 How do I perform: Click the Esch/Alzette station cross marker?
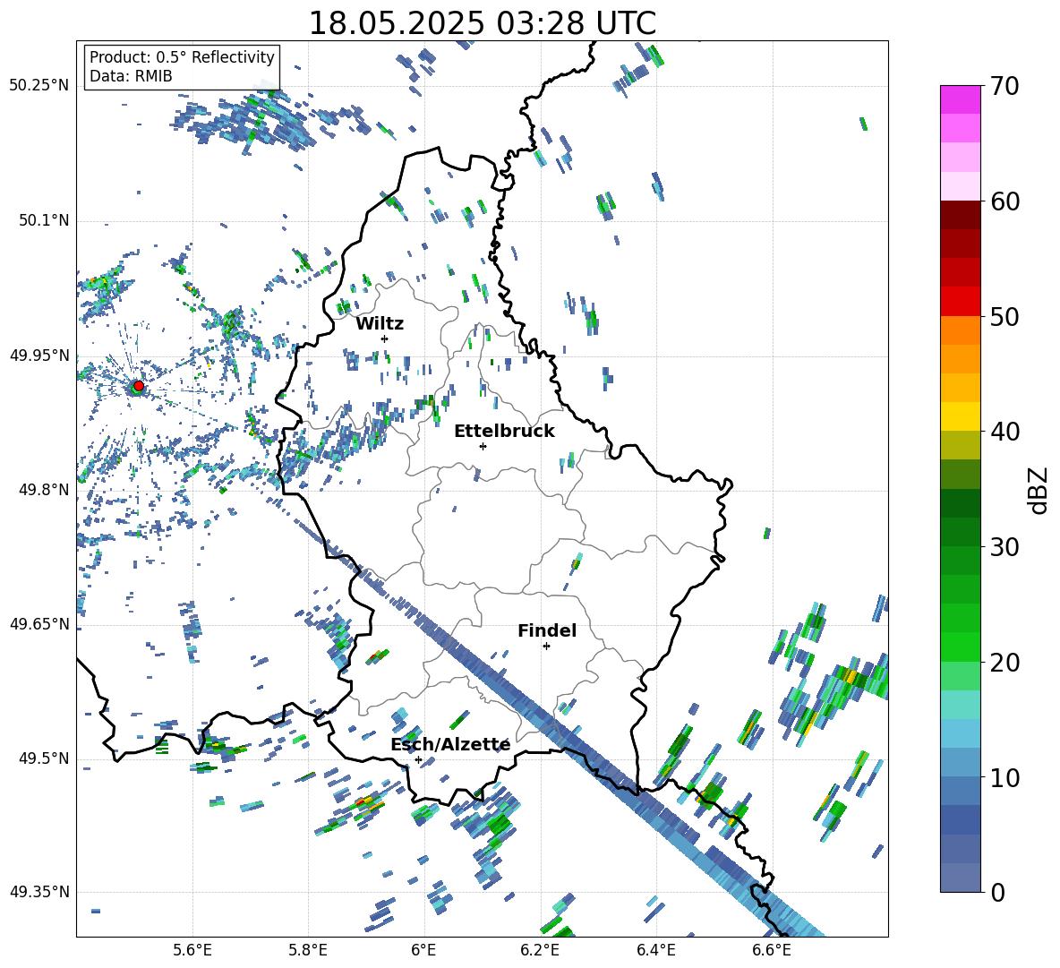[x=418, y=759]
